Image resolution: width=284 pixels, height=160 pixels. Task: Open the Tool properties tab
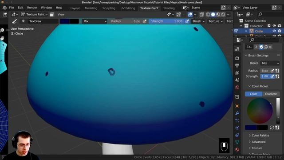[x=237, y=49]
